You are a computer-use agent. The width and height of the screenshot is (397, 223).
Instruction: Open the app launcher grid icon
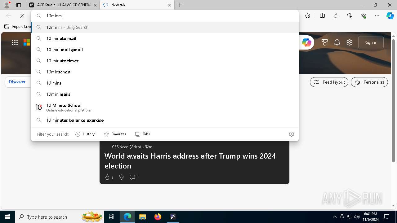[x=15, y=42]
